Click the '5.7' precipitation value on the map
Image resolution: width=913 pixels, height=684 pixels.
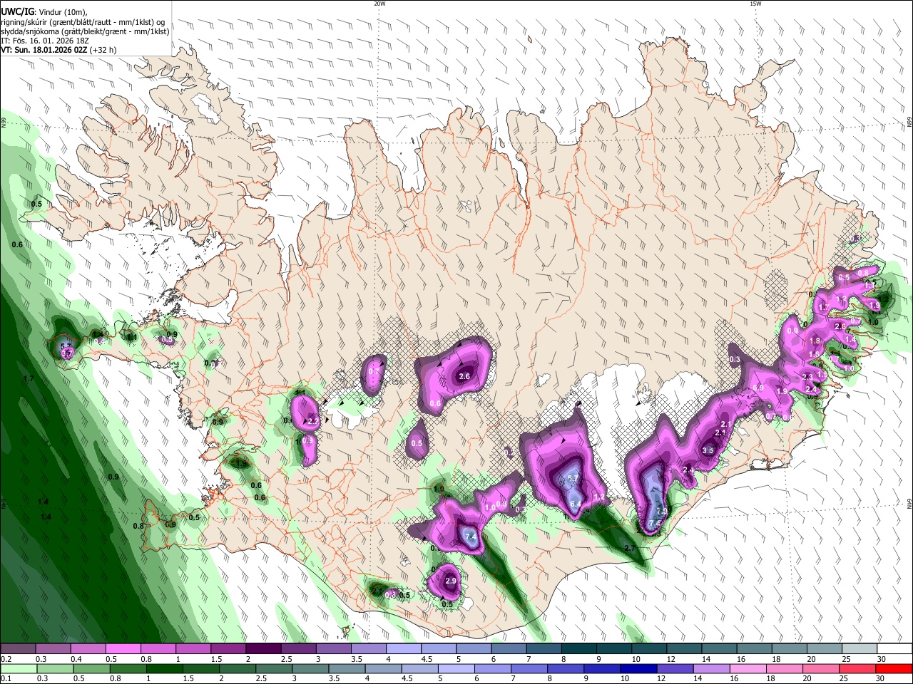(572, 479)
